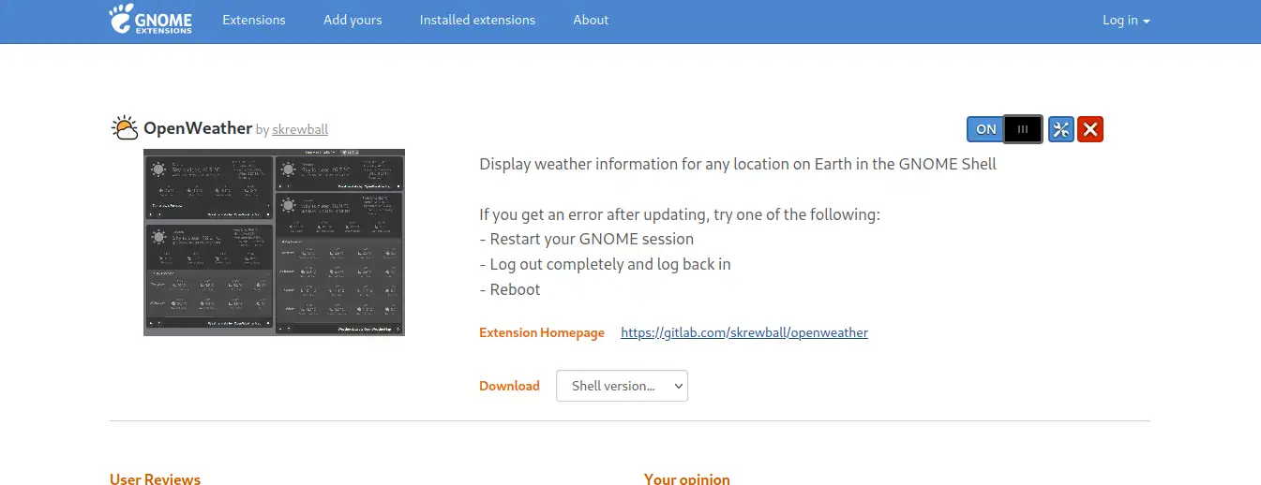View the OpenWeather screenshot thumbnail
Screen dimensions: 1261x485
[x=274, y=242]
